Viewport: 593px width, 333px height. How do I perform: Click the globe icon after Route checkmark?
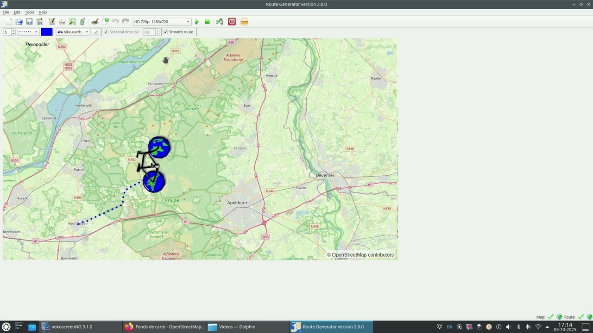point(589,317)
